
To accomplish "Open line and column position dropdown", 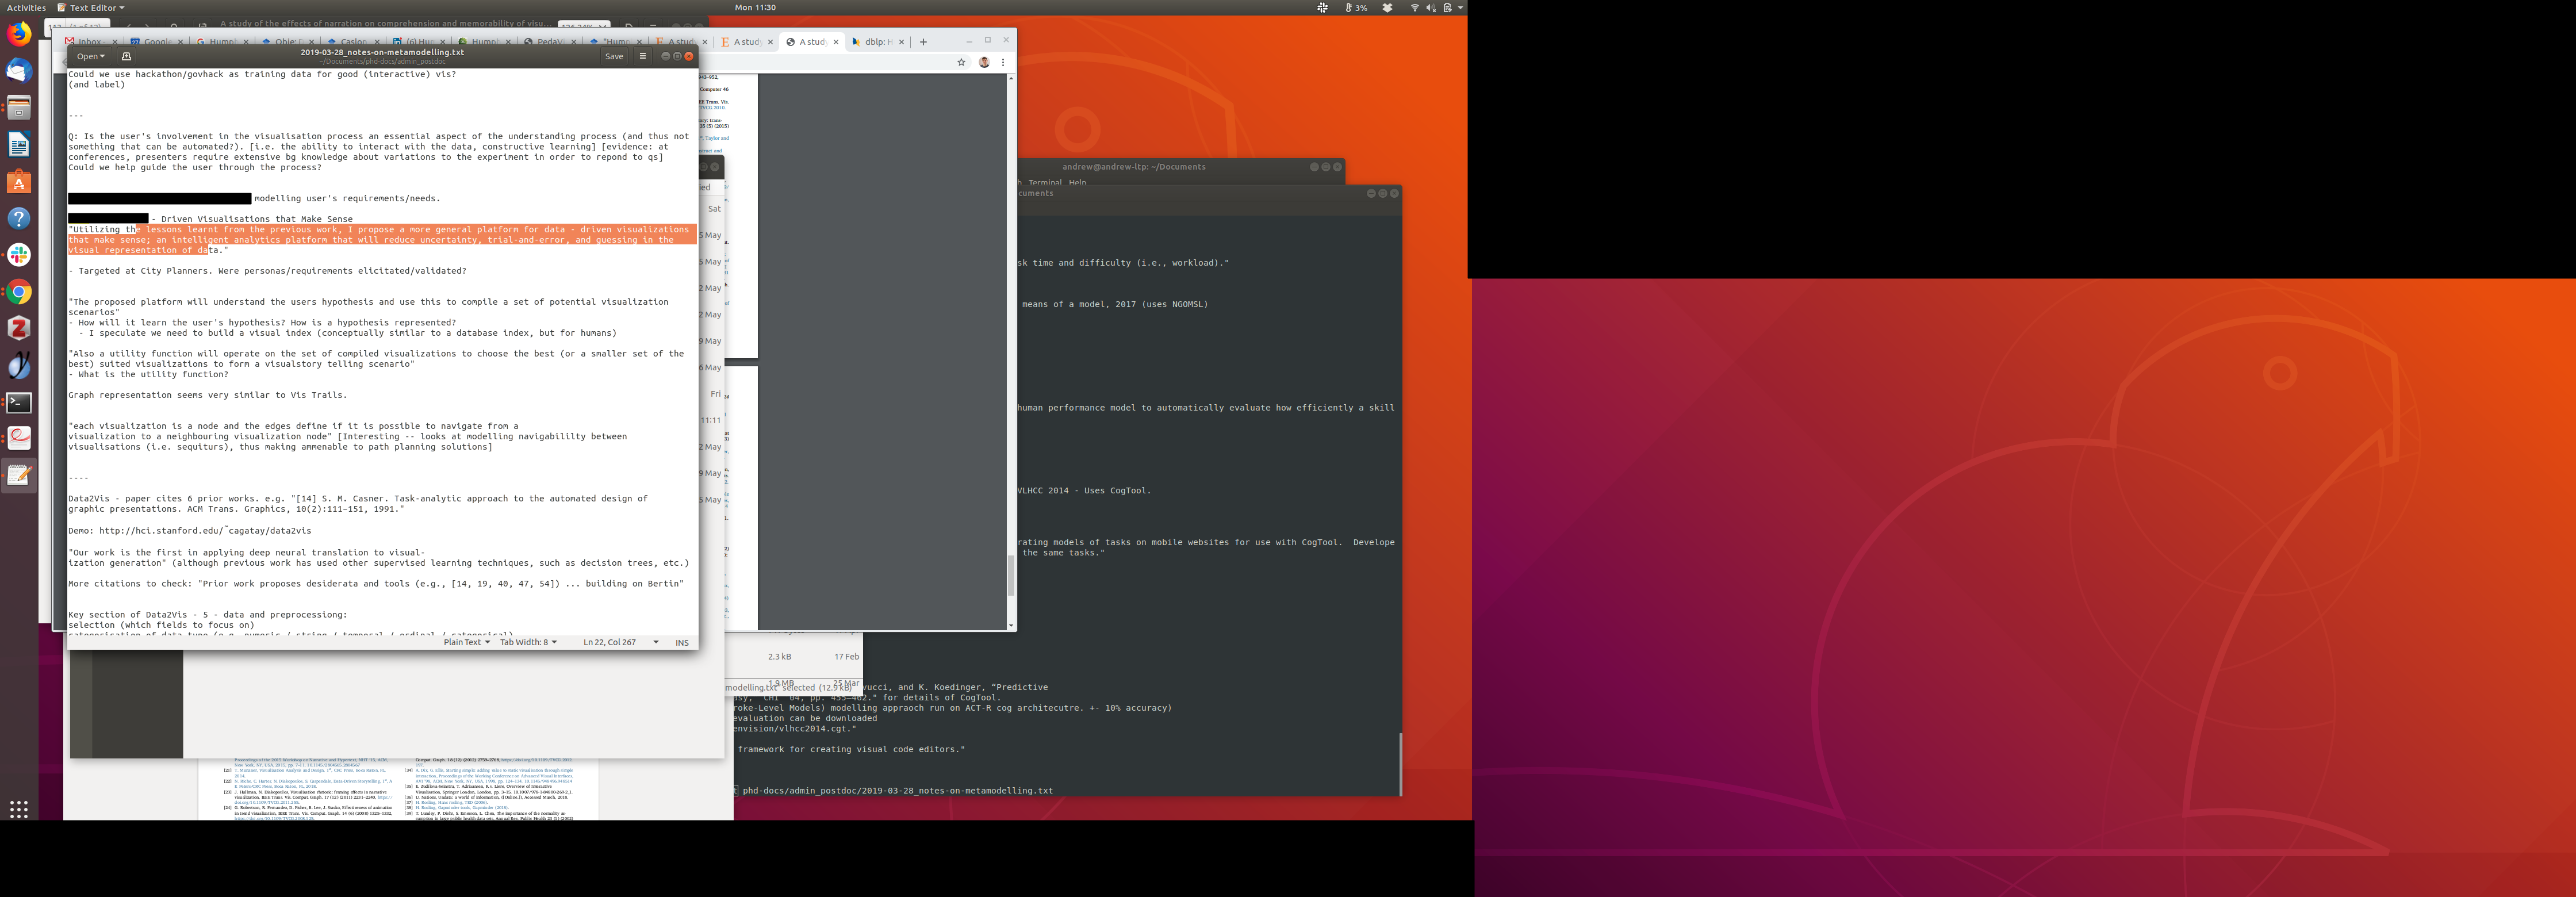I will [x=620, y=643].
